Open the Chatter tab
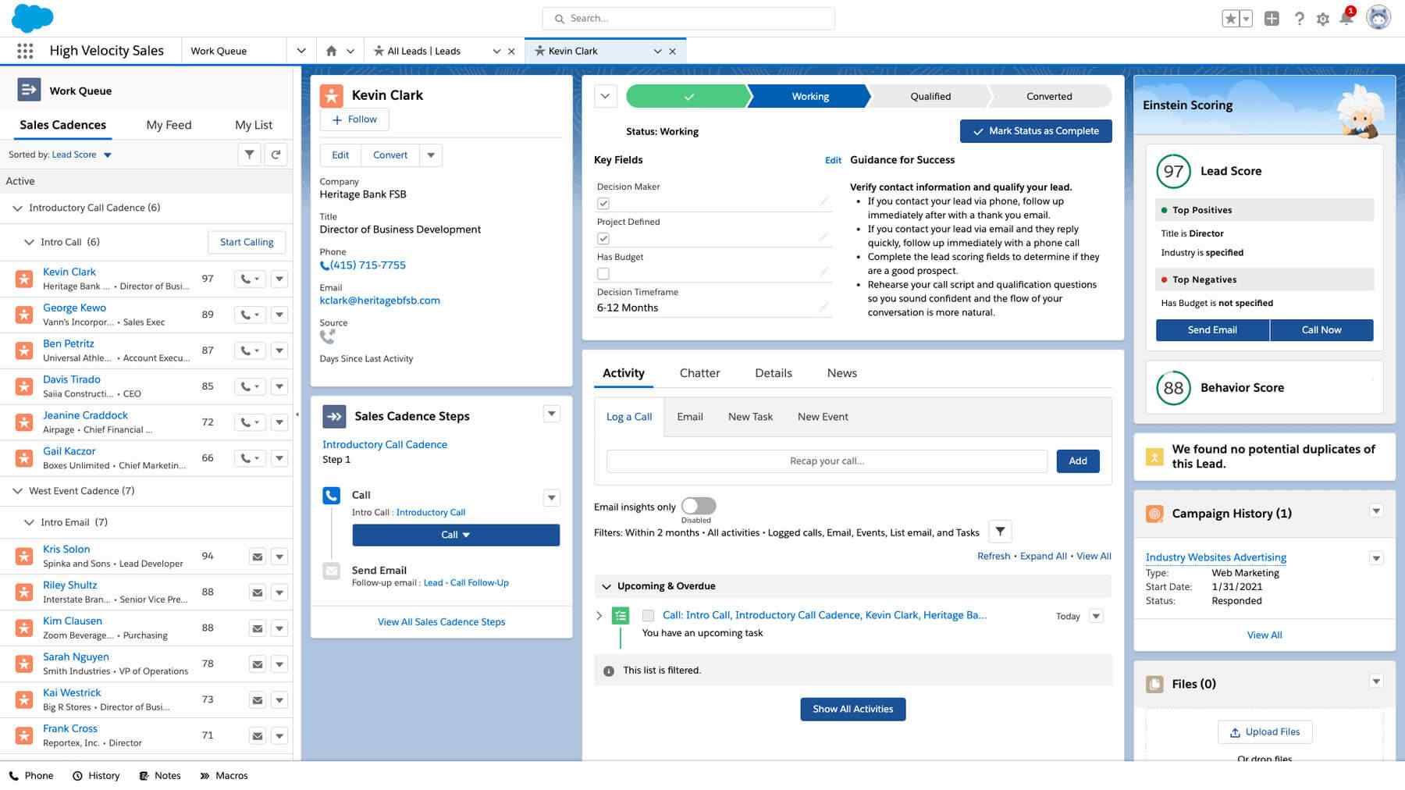The width and height of the screenshot is (1405, 790). [x=699, y=373]
